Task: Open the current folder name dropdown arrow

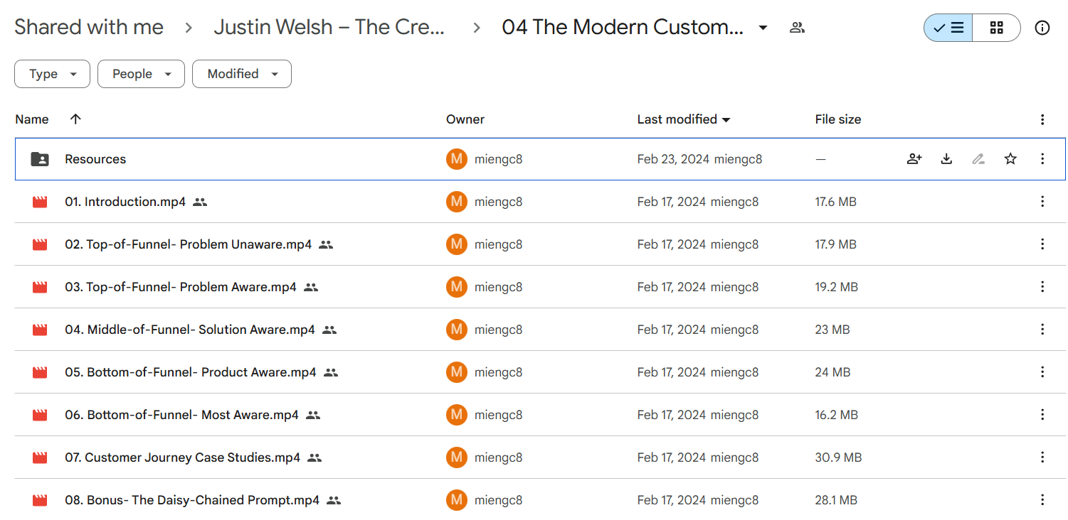Action: point(763,28)
